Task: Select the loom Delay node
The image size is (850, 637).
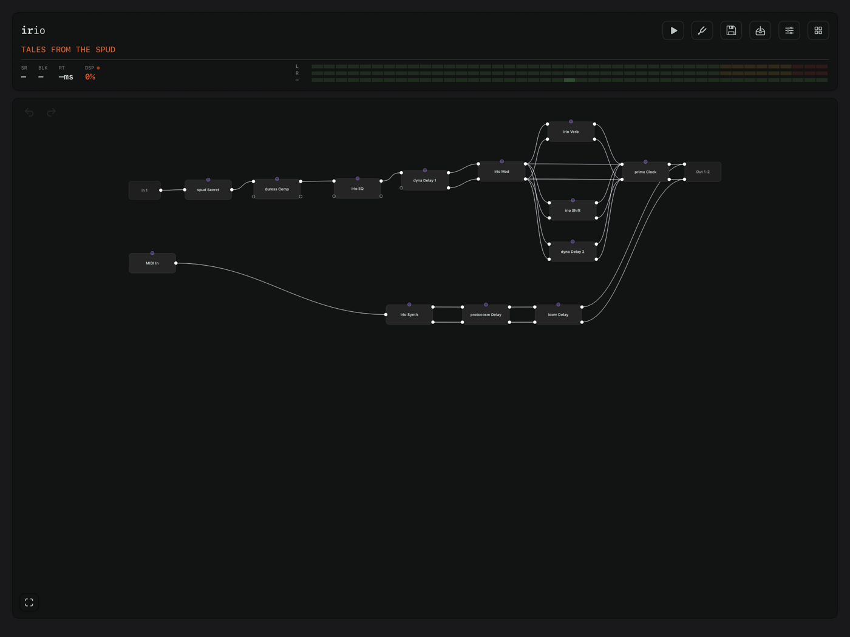Action: click(x=558, y=315)
